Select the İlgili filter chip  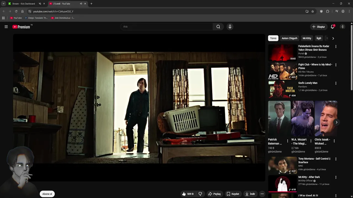(x=319, y=38)
